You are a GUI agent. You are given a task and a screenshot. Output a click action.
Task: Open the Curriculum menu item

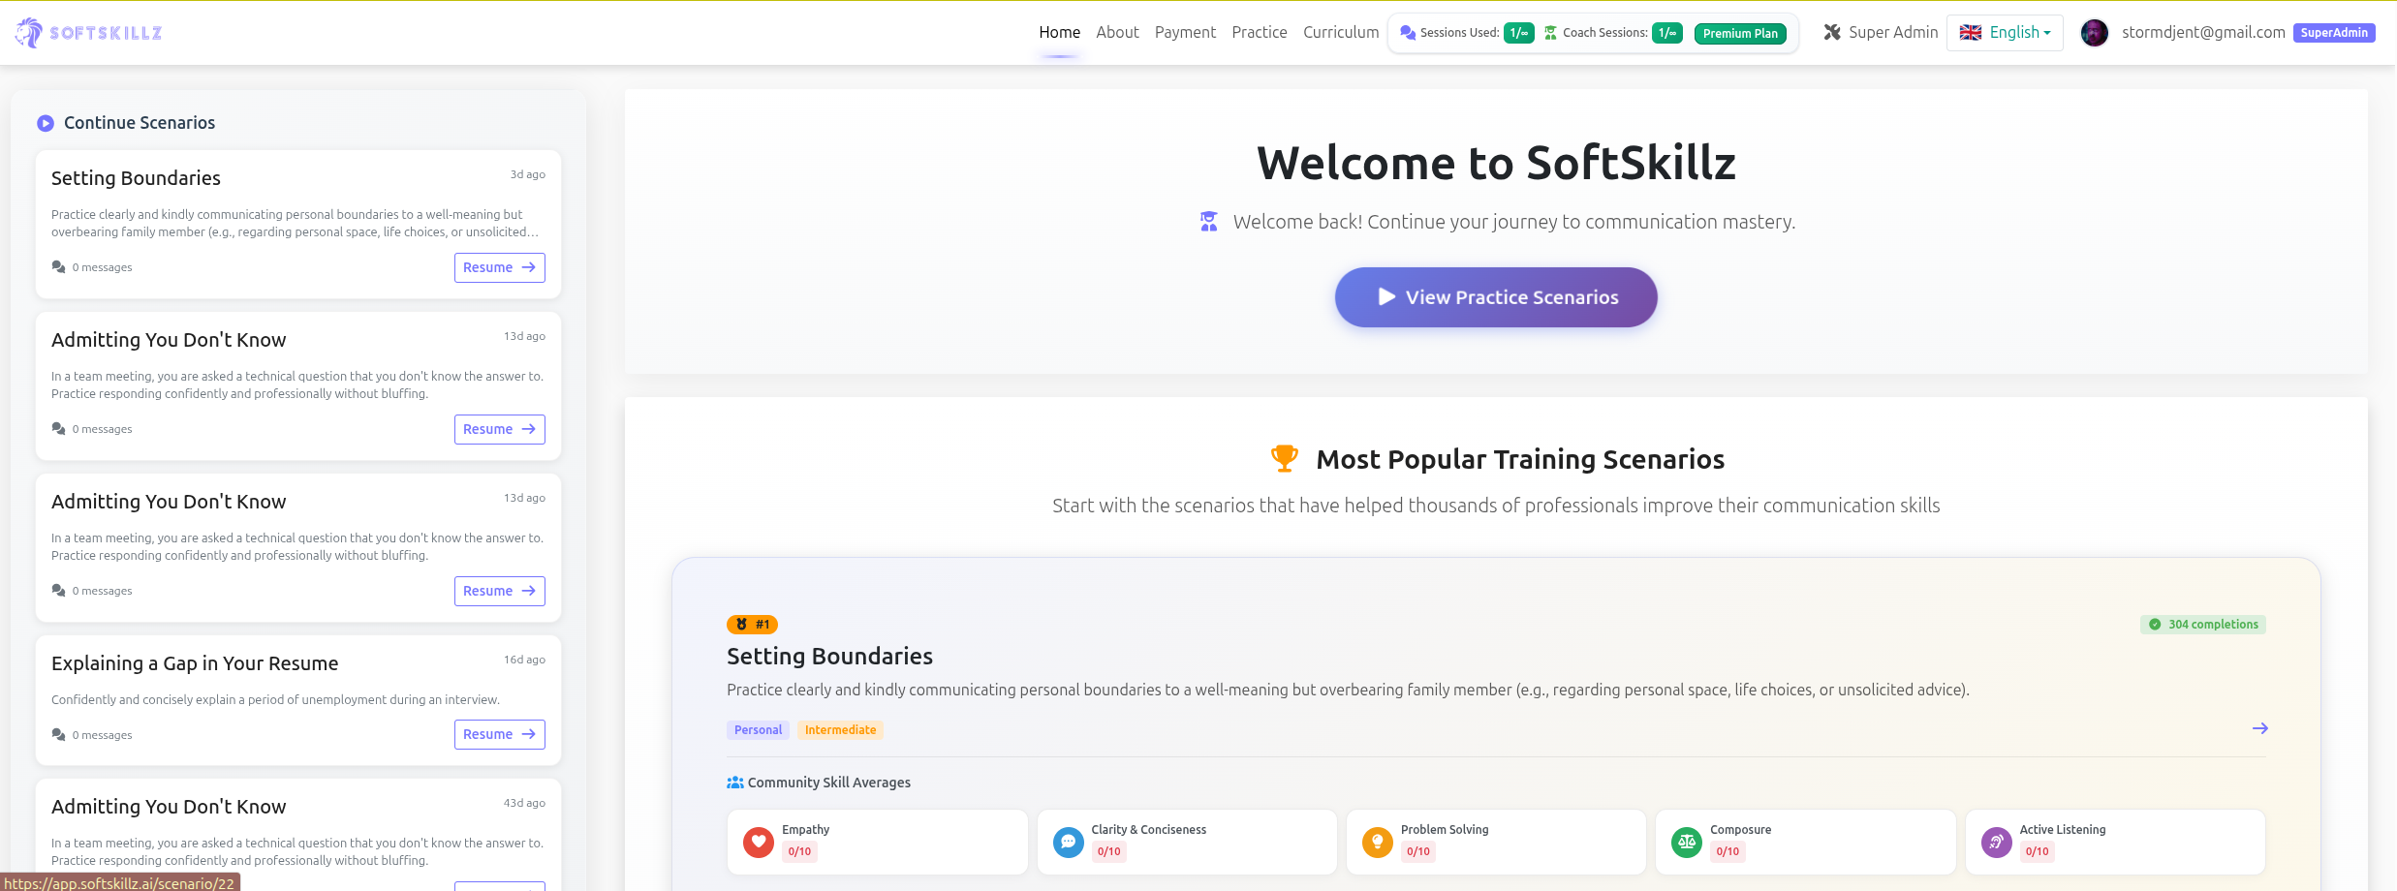point(1341,32)
